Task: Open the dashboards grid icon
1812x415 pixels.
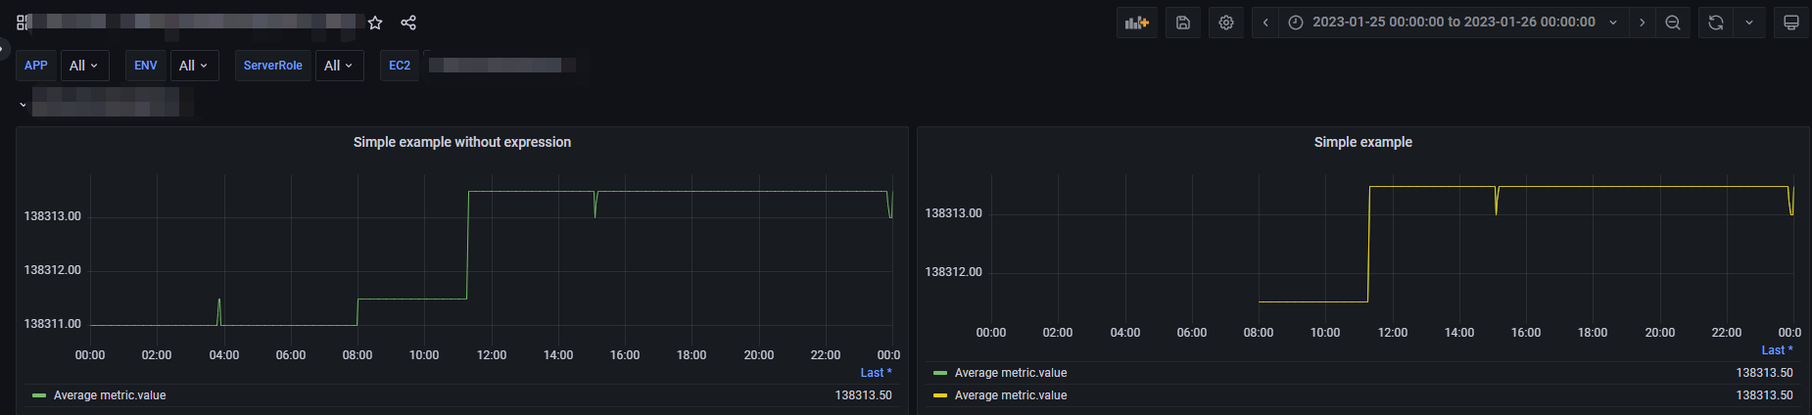Action: (x=24, y=22)
